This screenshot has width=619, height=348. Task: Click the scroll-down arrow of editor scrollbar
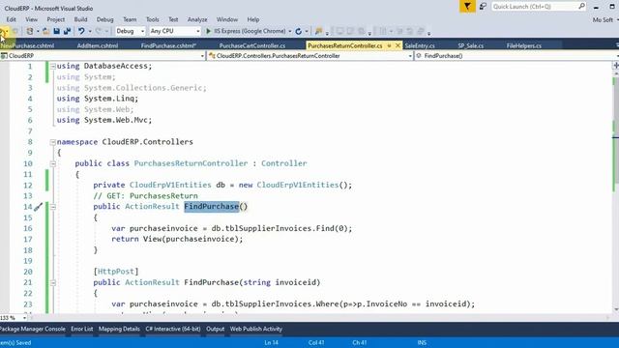(x=616, y=309)
